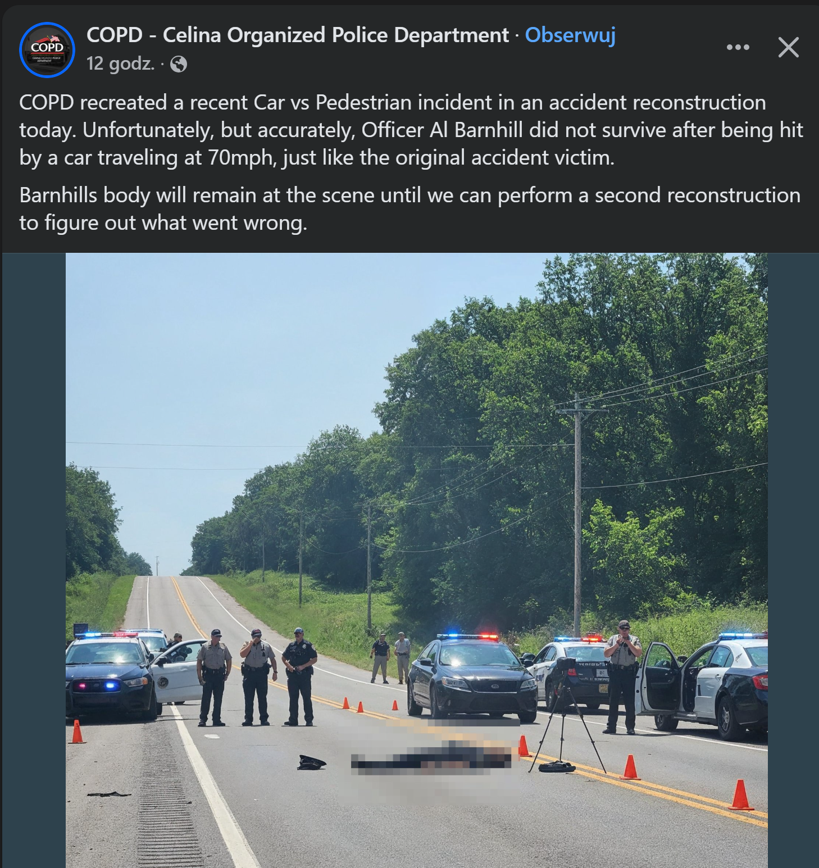Open the COPD page profile avatar
The image size is (819, 868).
[x=47, y=50]
